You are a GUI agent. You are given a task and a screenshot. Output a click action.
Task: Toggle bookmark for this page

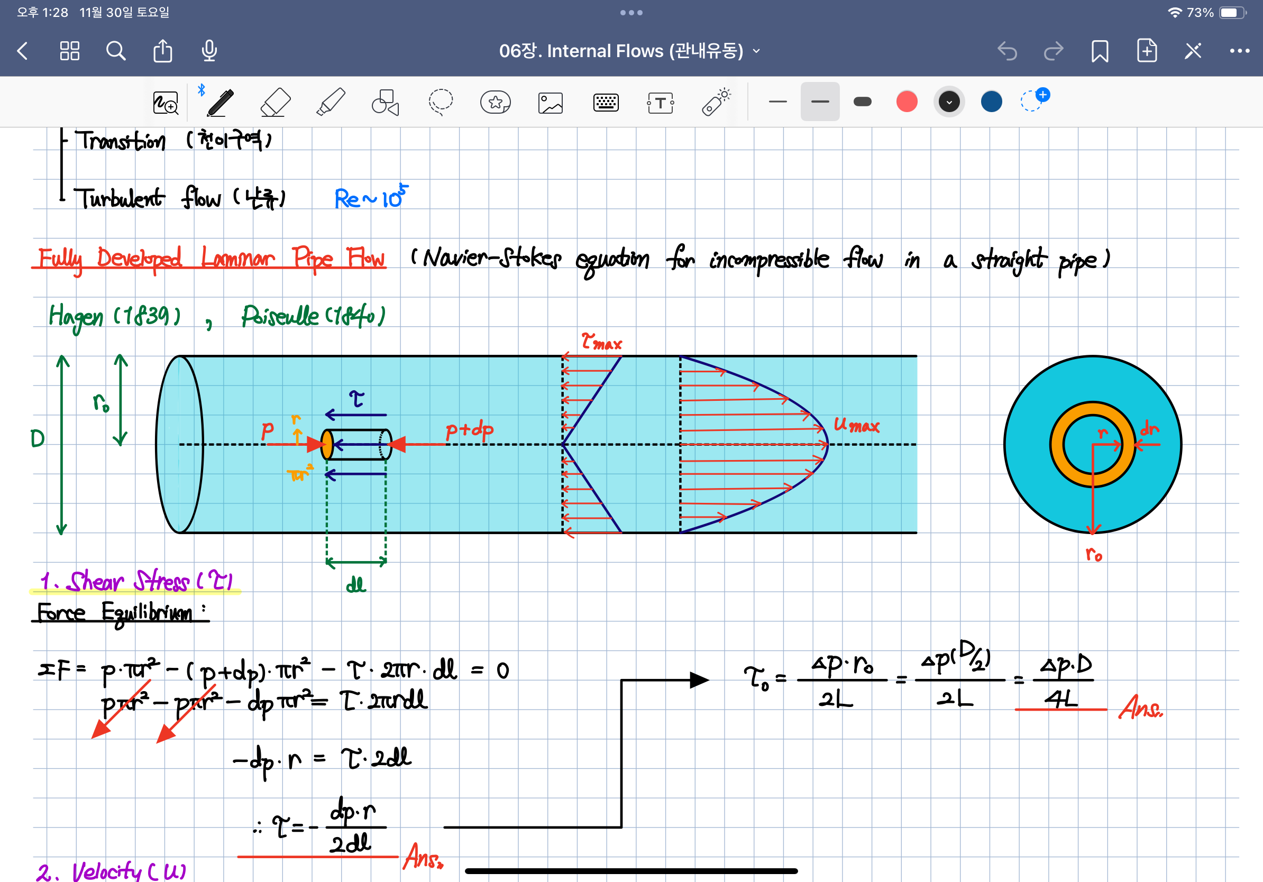pyautogui.click(x=1100, y=51)
